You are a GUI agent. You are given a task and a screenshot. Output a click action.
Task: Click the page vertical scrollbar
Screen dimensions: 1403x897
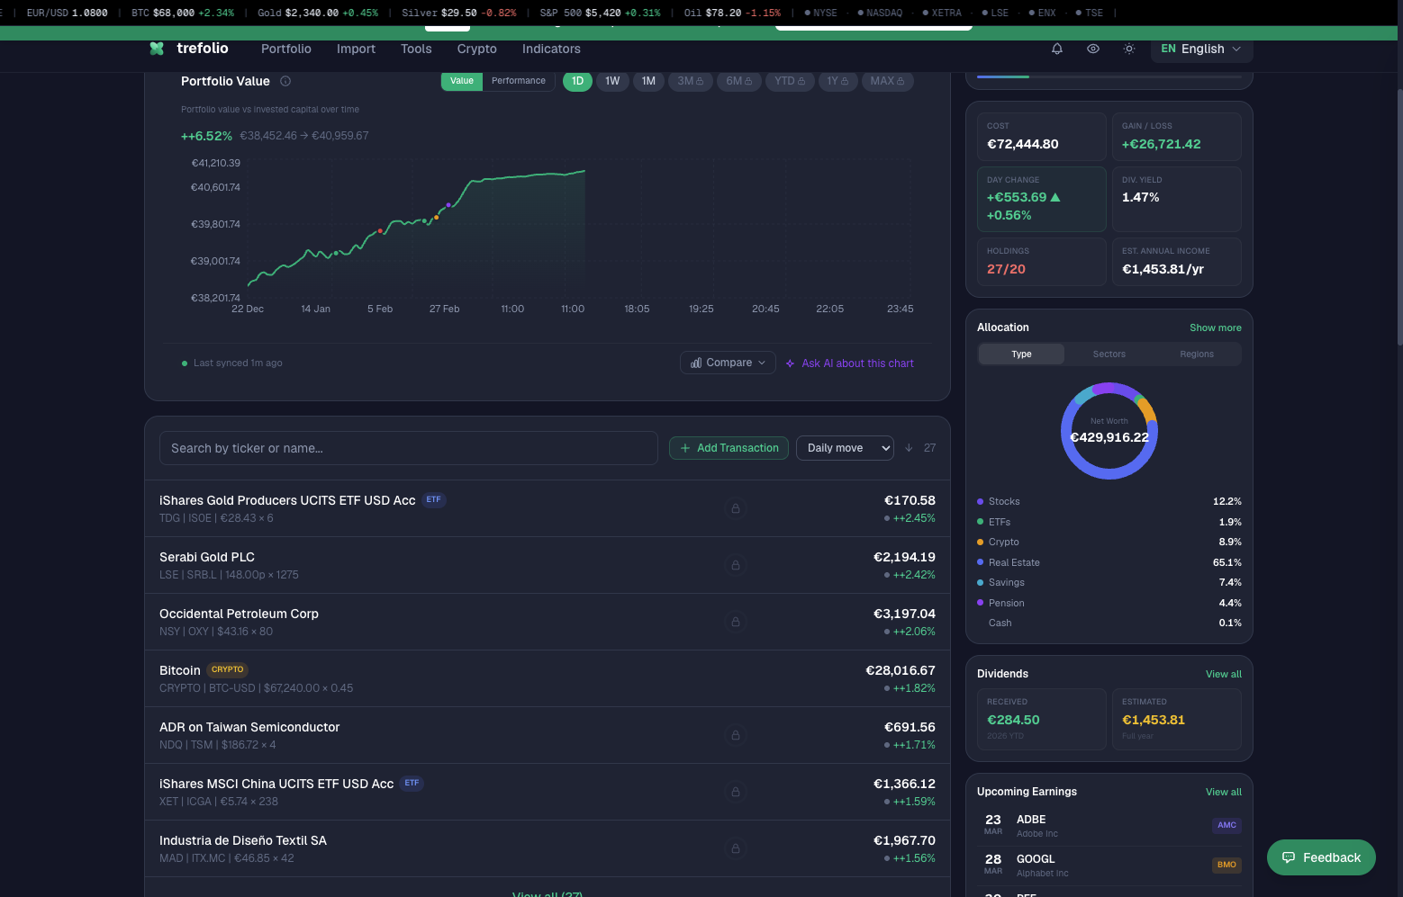pos(1399,216)
